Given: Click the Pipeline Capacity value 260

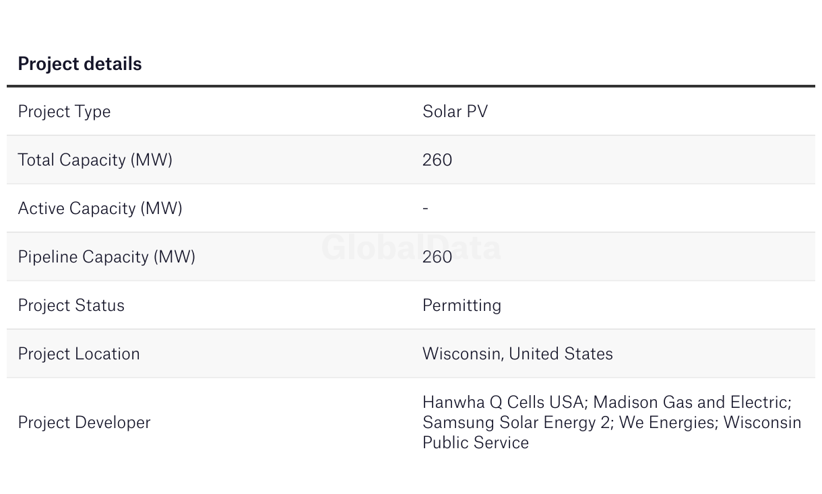Looking at the screenshot, I should tap(437, 257).
